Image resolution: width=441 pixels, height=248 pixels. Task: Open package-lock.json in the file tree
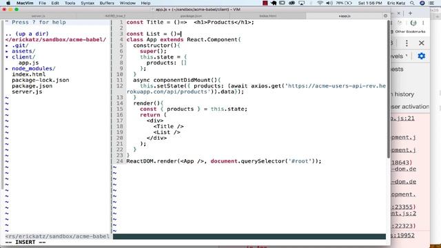click(x=41, y=80)
